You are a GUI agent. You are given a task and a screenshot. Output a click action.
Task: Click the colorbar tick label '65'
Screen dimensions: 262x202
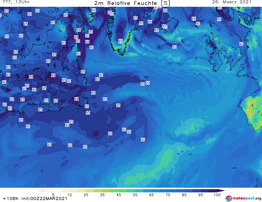click(152, 195)
